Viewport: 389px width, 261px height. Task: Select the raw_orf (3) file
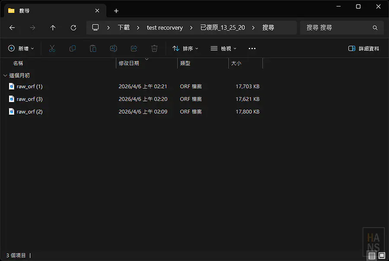[x=29, y=99]
